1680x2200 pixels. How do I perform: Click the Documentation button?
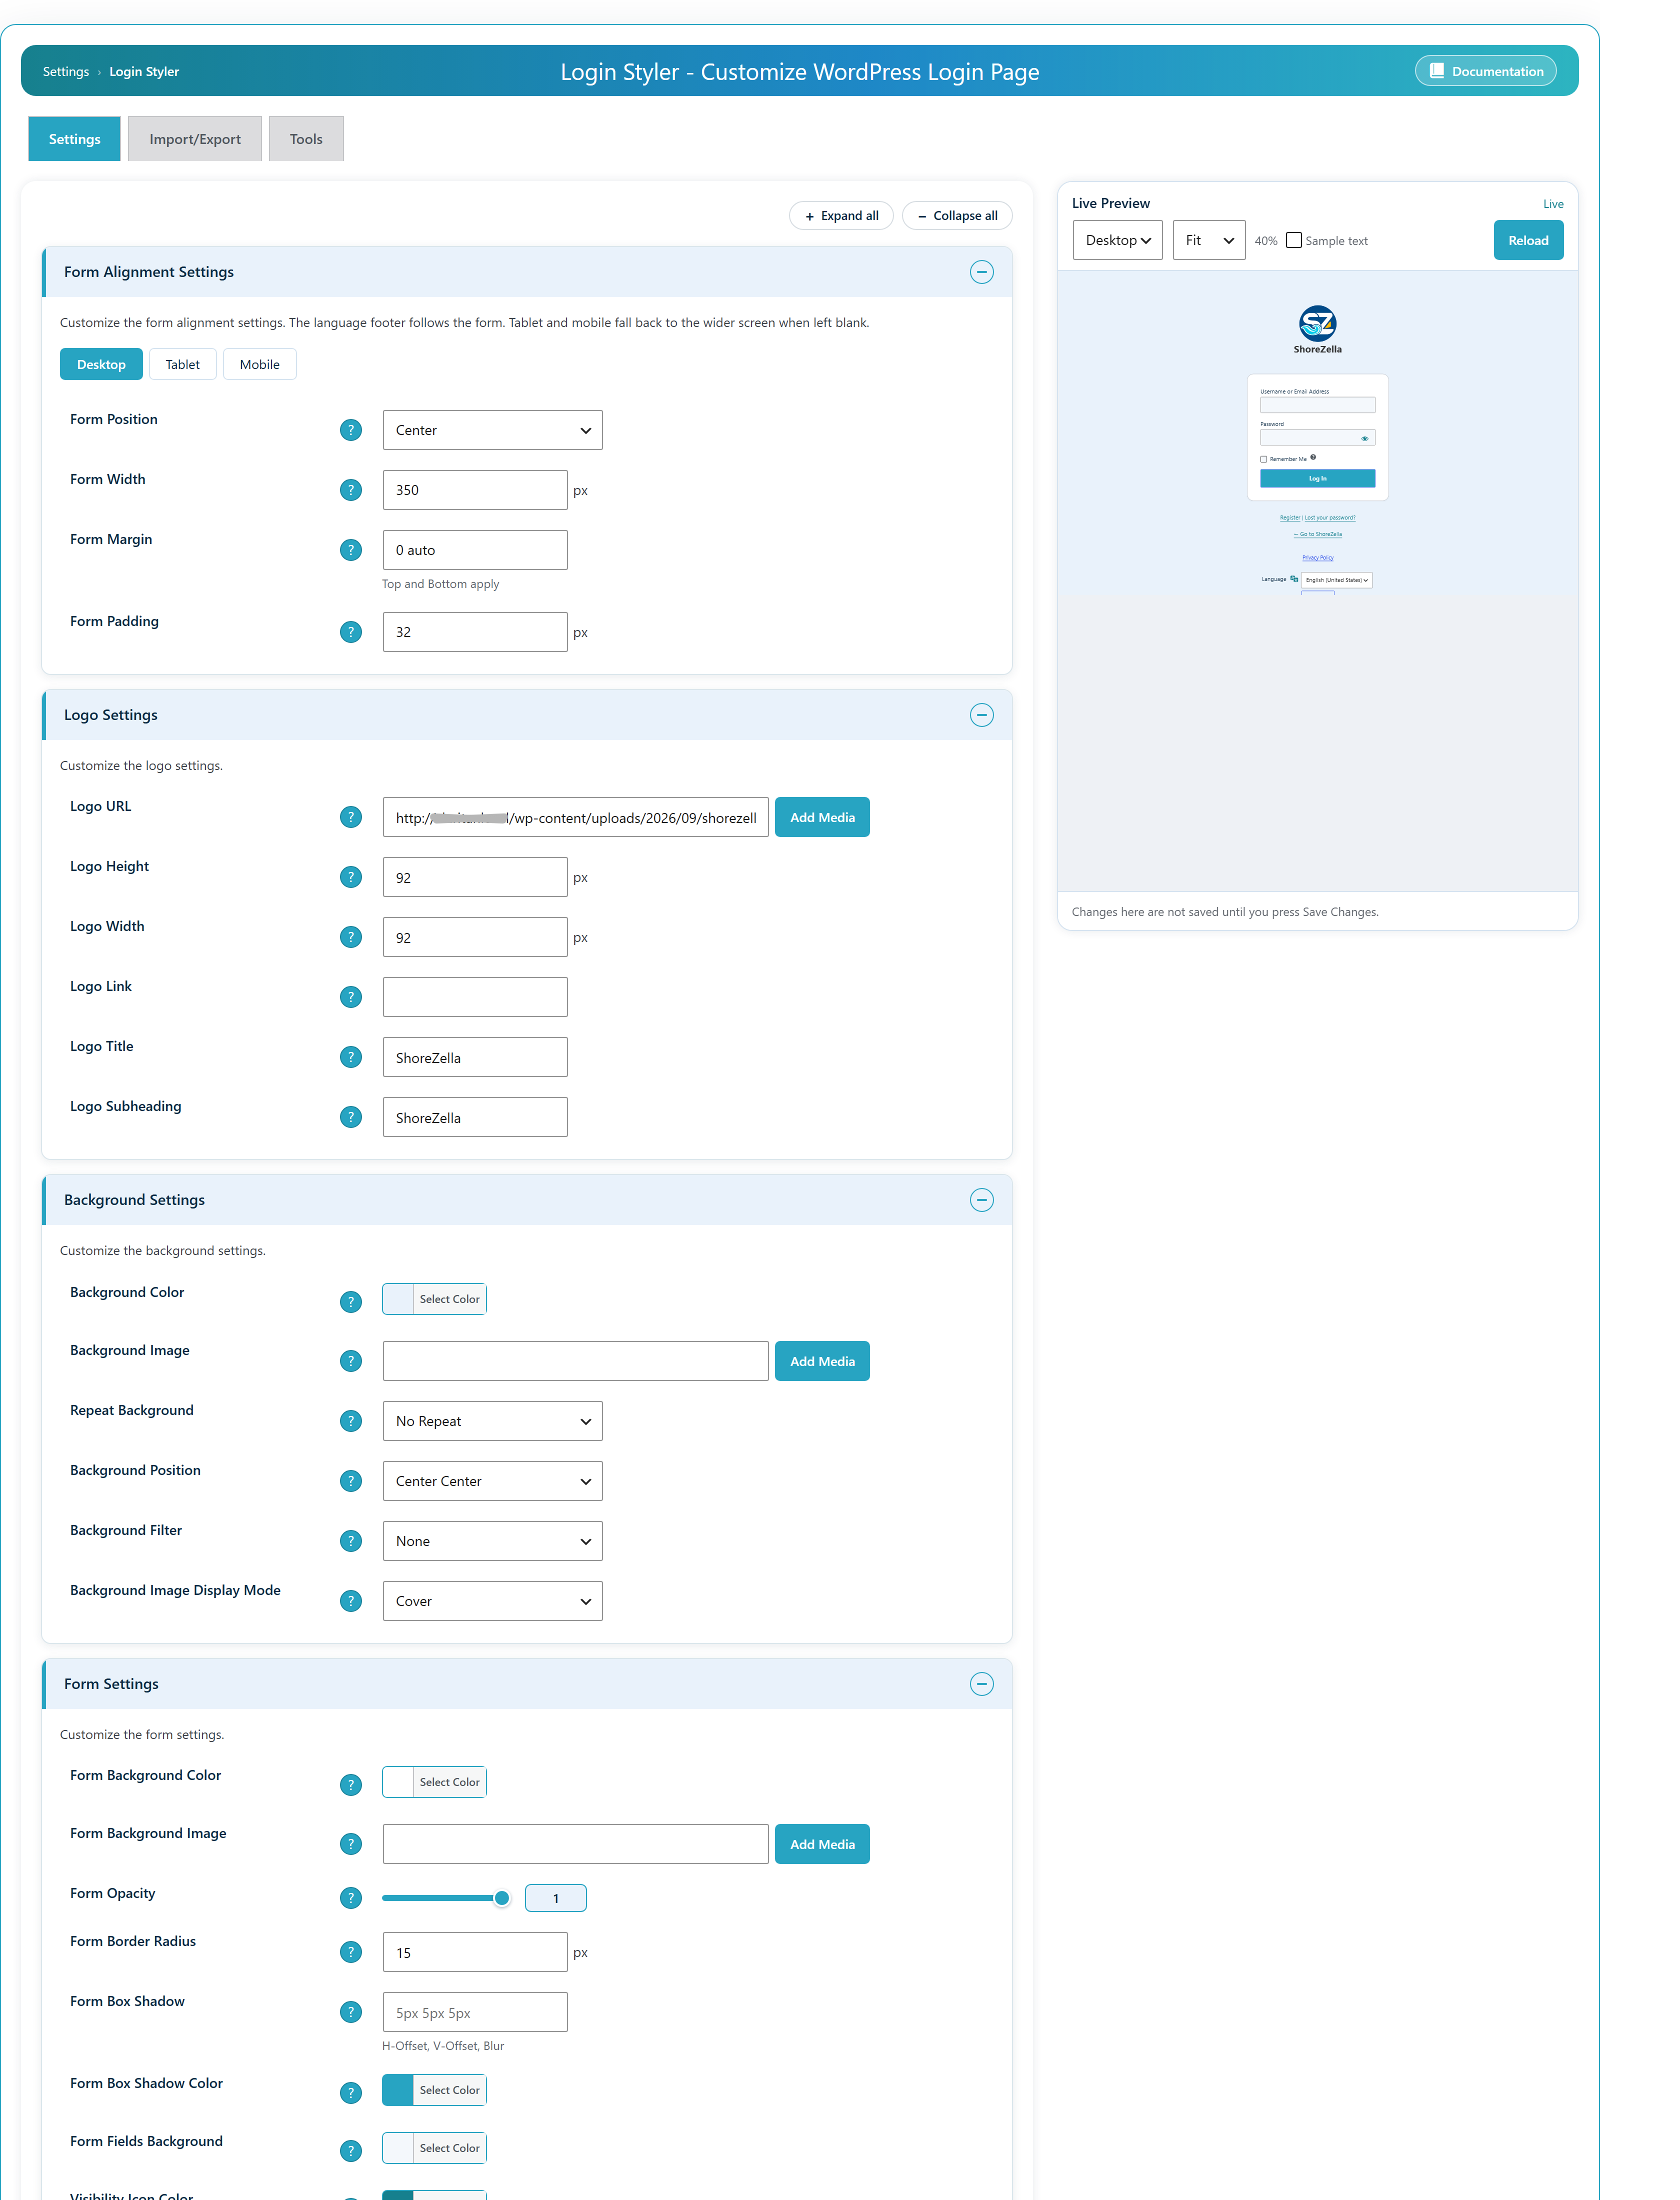1486,71
